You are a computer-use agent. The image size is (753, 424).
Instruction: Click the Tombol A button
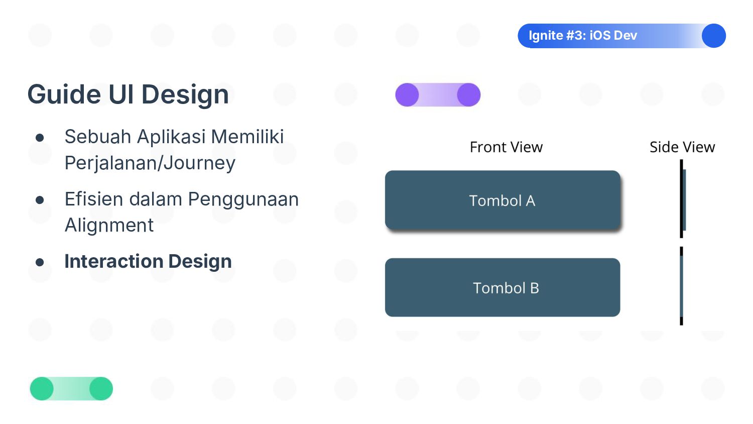click(x=503, y=200)
